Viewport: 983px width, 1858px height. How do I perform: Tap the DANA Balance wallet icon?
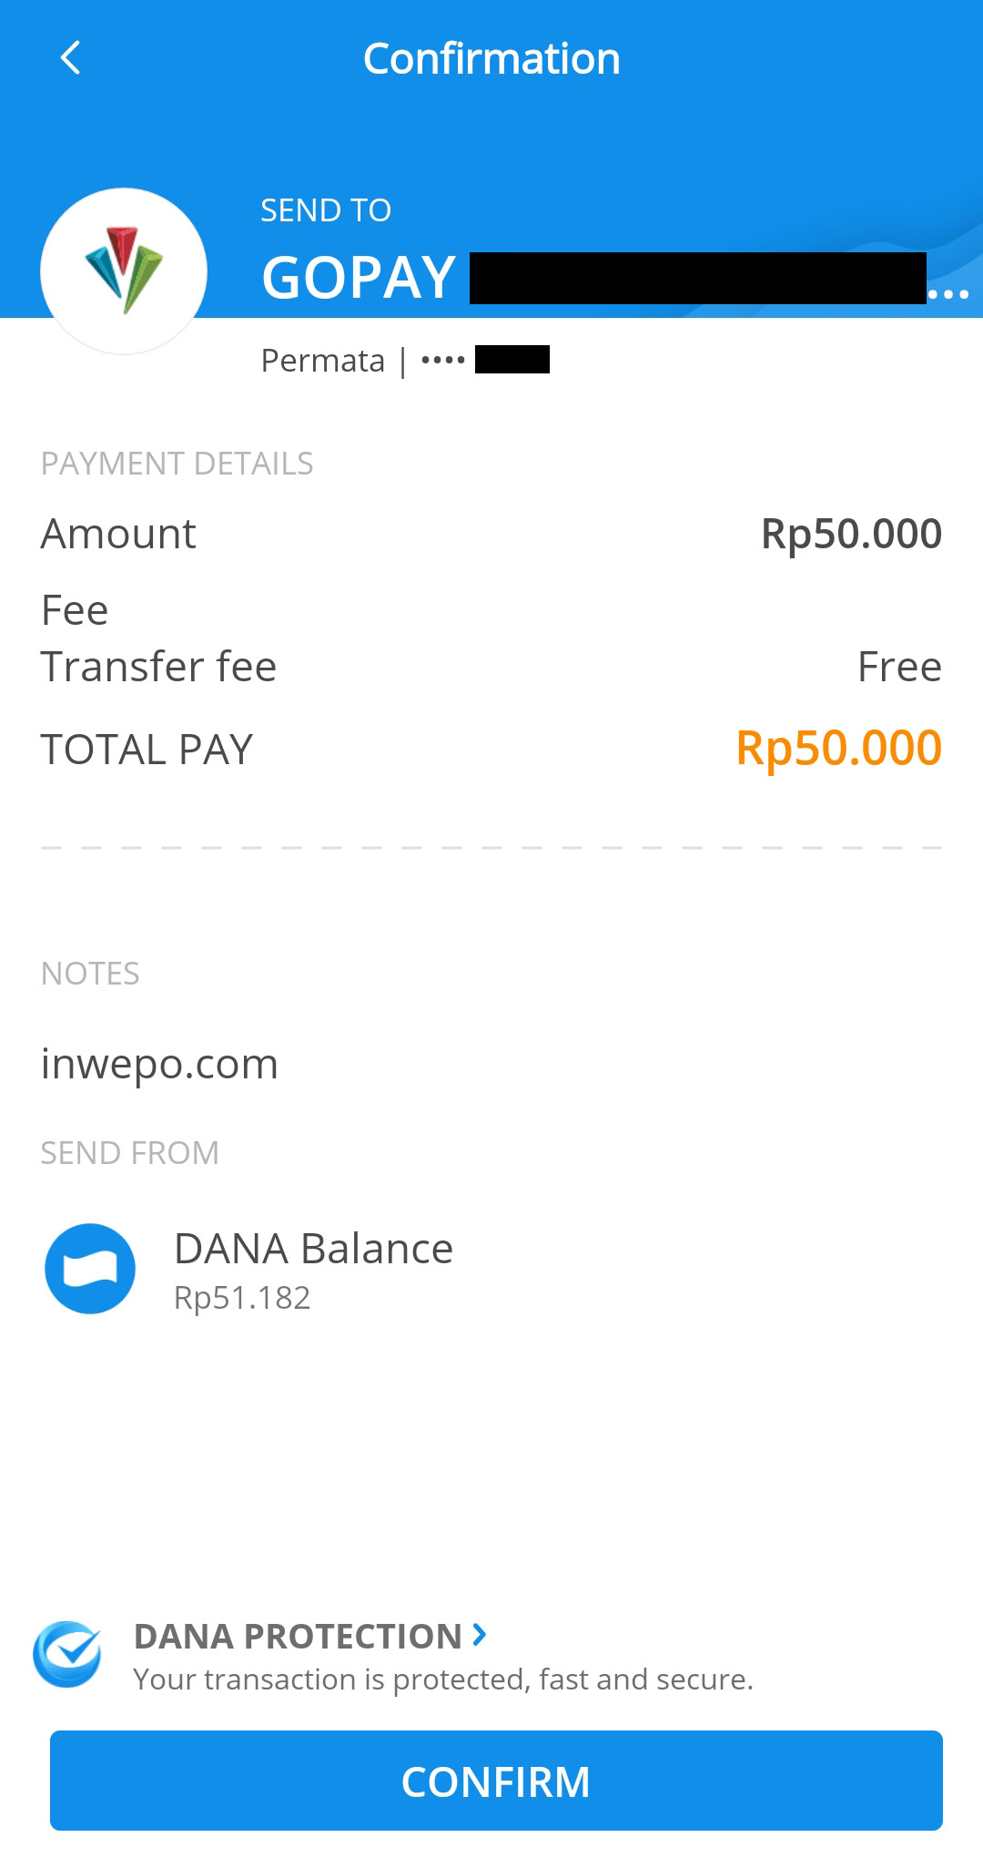(90, 1268)
